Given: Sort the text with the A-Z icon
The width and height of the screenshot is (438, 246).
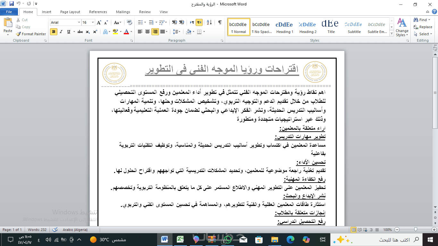Looking at the screenshot, I should pos(209,22).
